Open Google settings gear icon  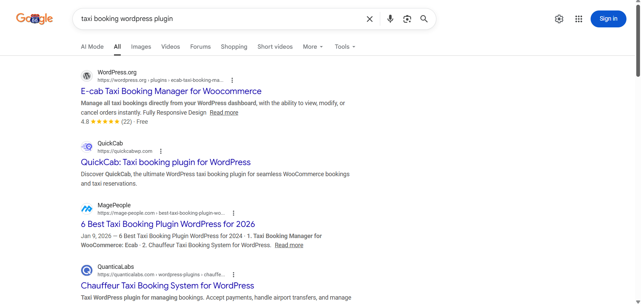[559, 19]
